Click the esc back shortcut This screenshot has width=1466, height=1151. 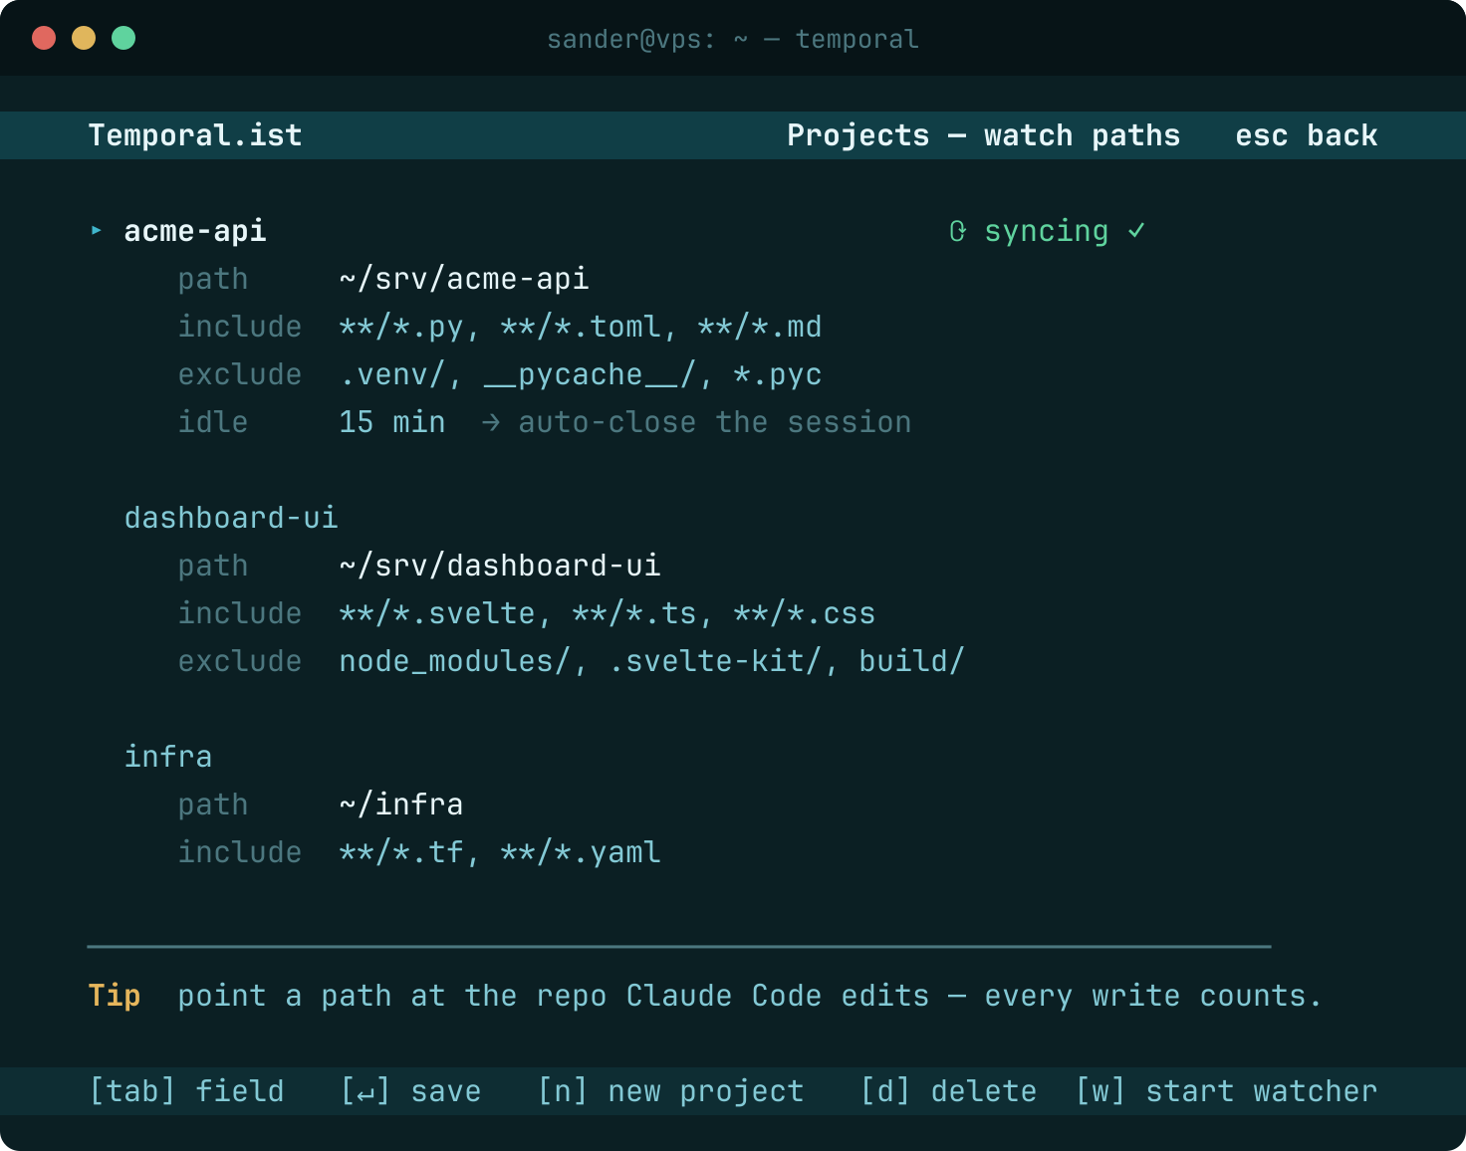[1307, 135]
